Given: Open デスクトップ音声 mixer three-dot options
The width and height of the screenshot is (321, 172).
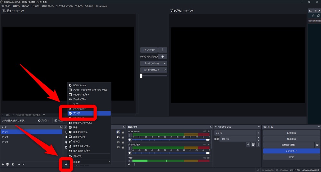Looking at the screenshot, I should coord(130,149).
